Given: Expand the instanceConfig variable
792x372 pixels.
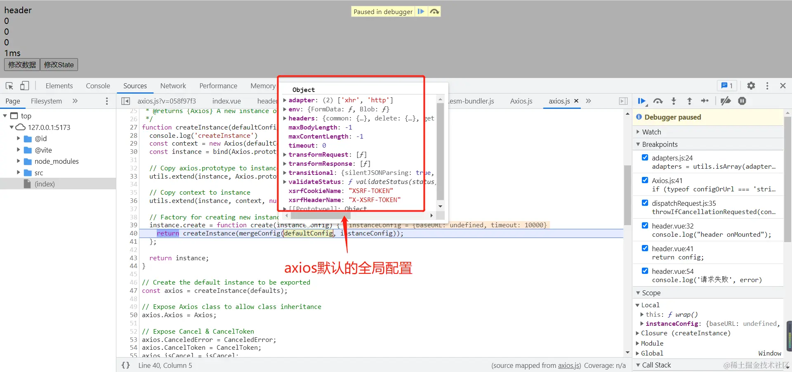Looking at the screenshot, I should [642, 324].
